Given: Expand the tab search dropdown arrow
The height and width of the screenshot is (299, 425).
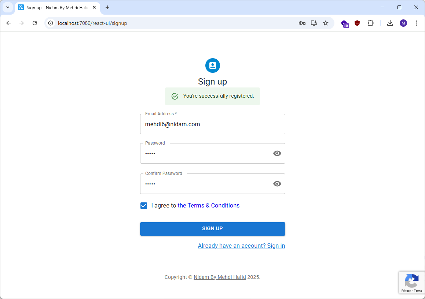Looking at the screenshot, I should tap(8, 7).
